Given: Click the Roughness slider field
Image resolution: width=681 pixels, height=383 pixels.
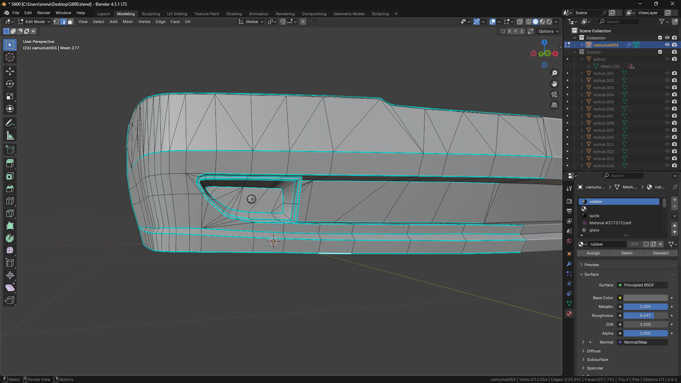Looking at the screenshot, I should click(x=645, y=316).
